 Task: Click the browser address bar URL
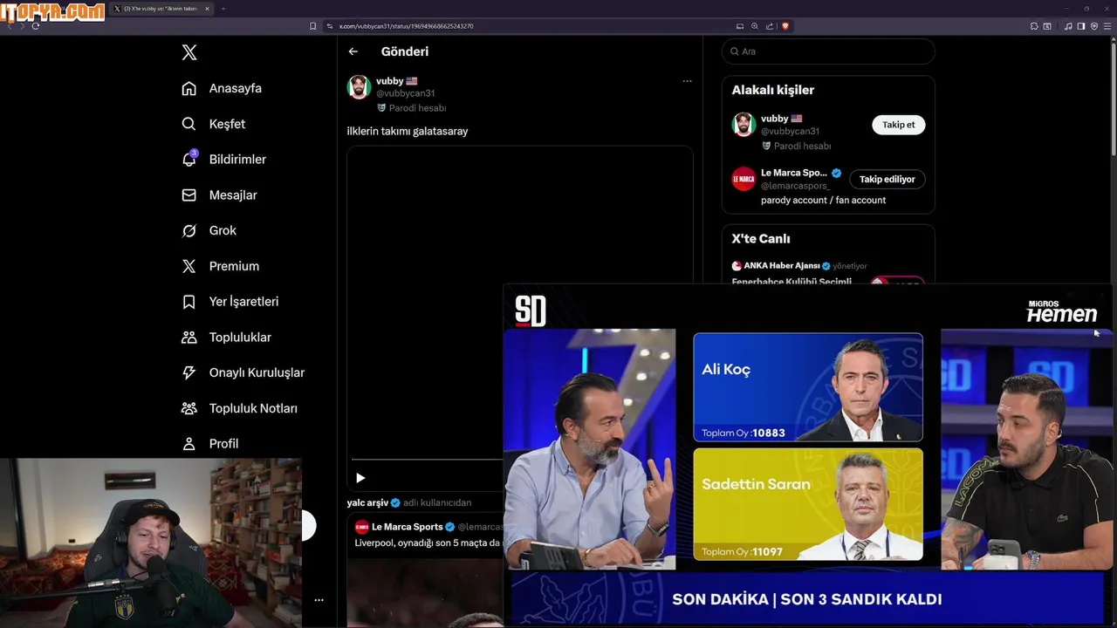[406, 26]
